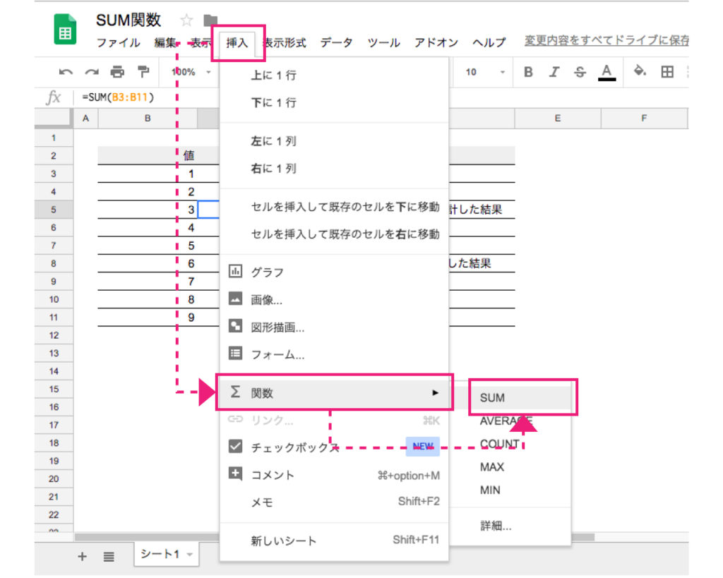The height and width of the screenshot is (578, 723).
Task: Open the データ menu
Action: (x=337, y=42)
